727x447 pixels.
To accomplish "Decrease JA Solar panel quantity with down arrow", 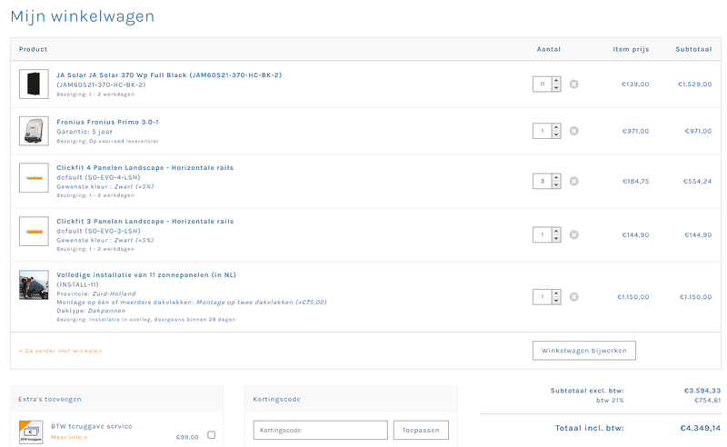I will click(x=556, y=87).
